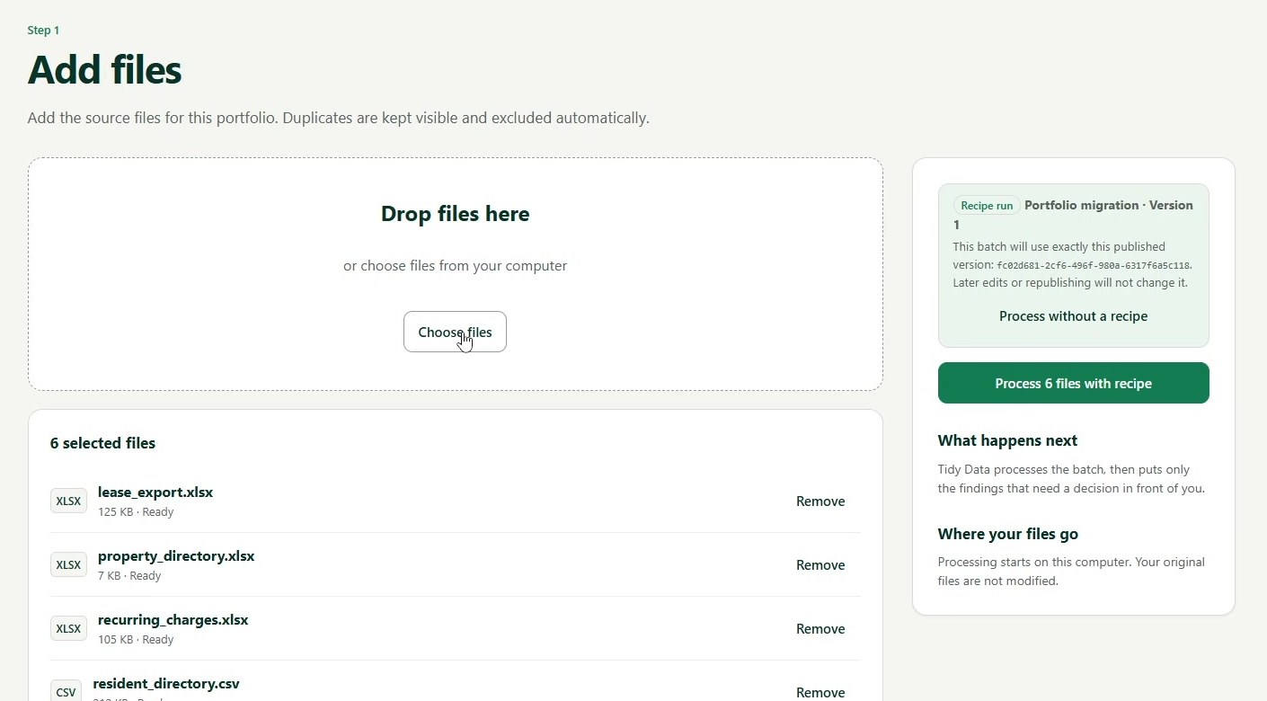Click XLSX icon beside recurring_charges.xlsx
The image size is (1267, 701).
(x=68, y=629)
